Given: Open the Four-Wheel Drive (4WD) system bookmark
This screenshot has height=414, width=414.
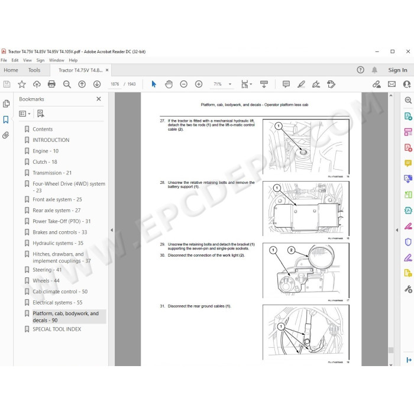Looking at the screenshot, I should pyautogui.click(x=69, y=187).
